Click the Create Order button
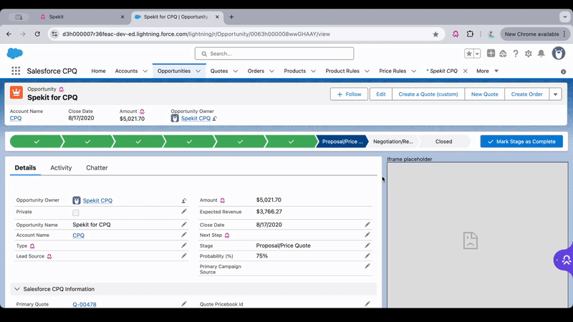 tap(526, 94)
